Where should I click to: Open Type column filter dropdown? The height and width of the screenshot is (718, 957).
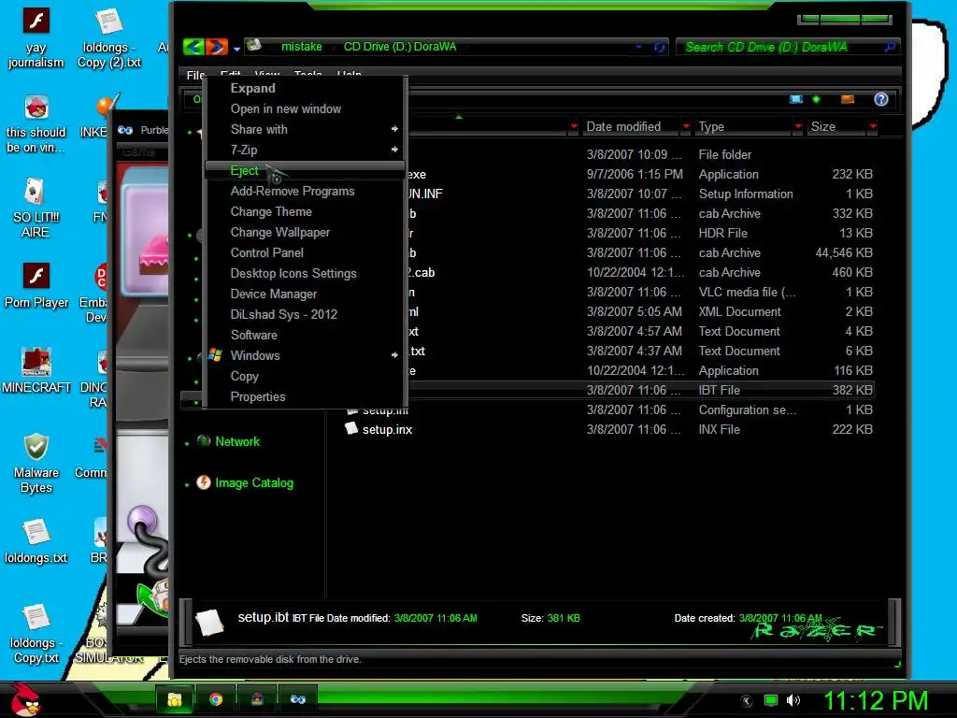tap(798, 126)
